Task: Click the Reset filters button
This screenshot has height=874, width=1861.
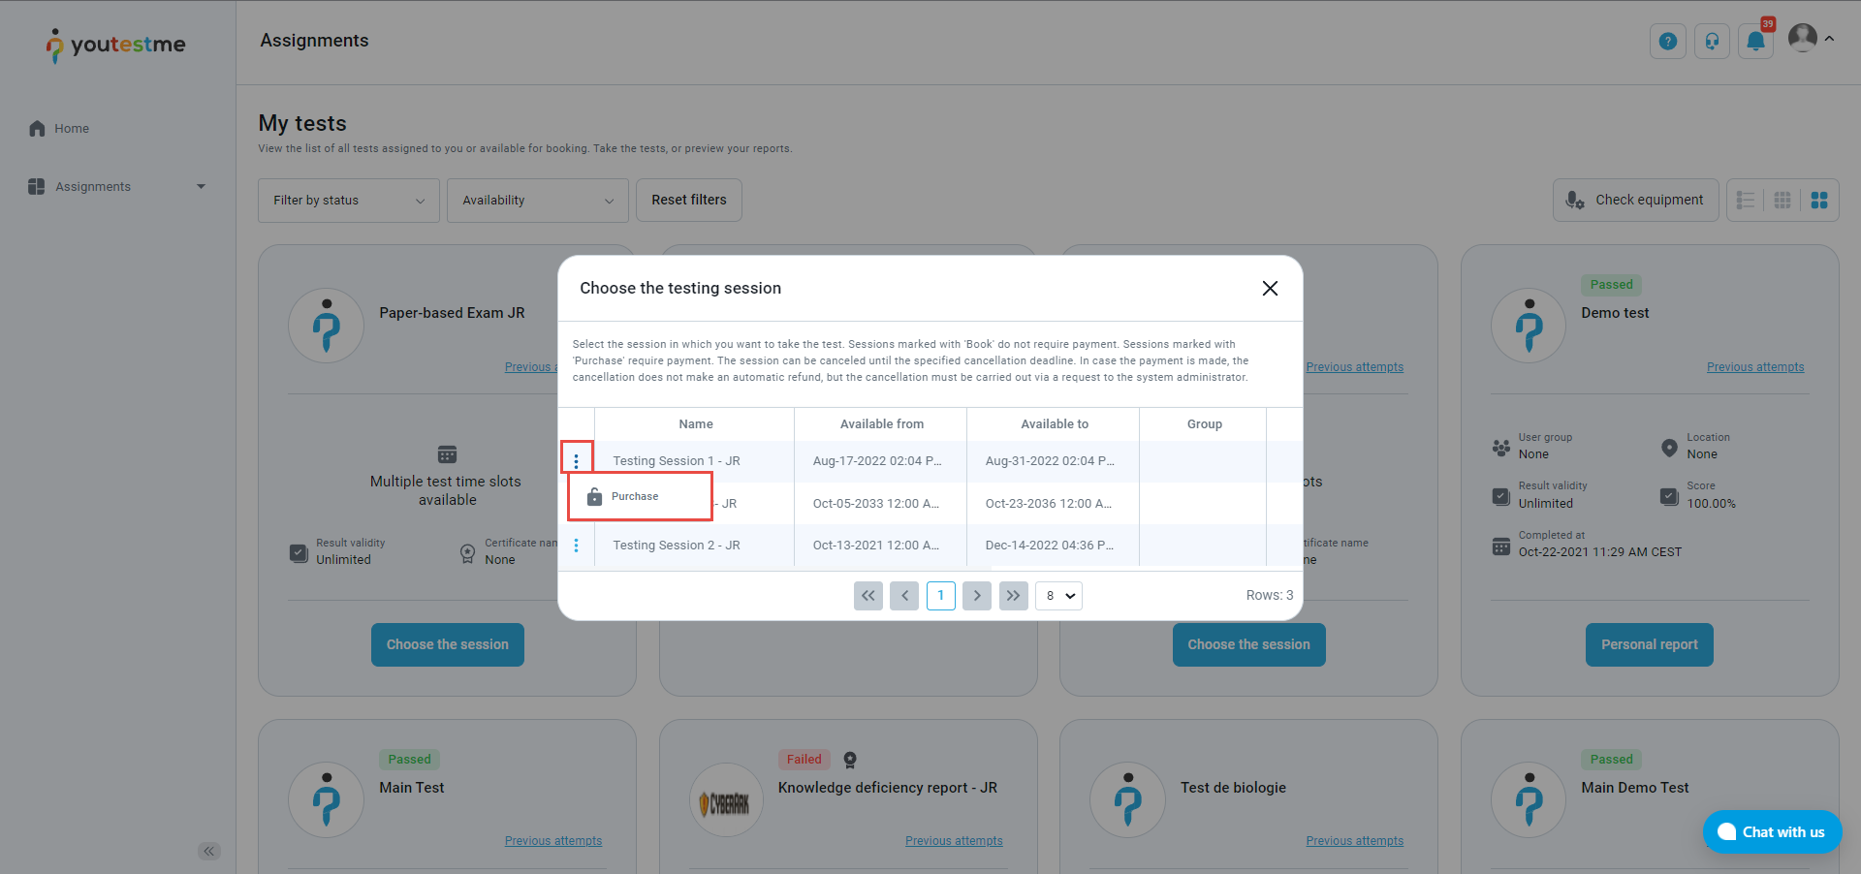Action: point(688,201)
